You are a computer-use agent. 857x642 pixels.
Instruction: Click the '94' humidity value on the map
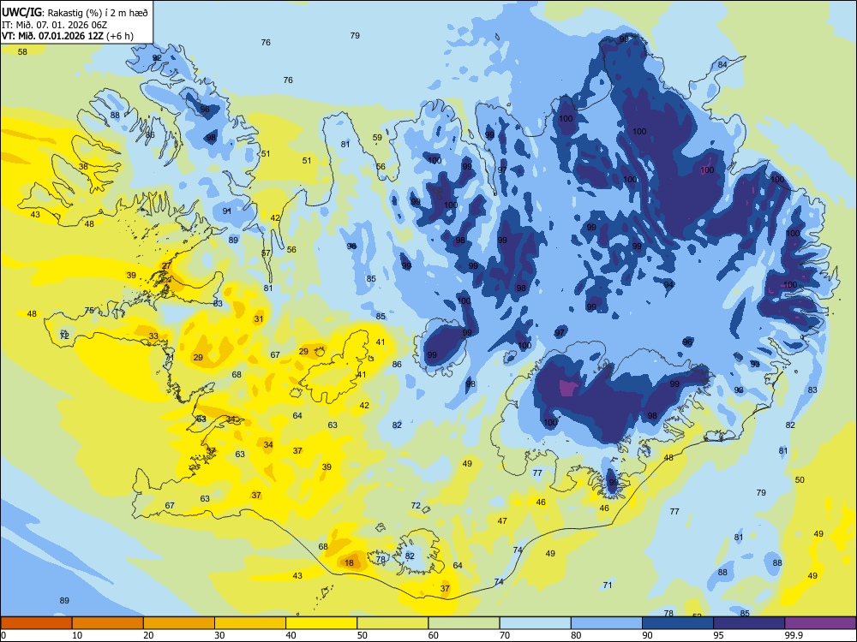click(669, 285)
